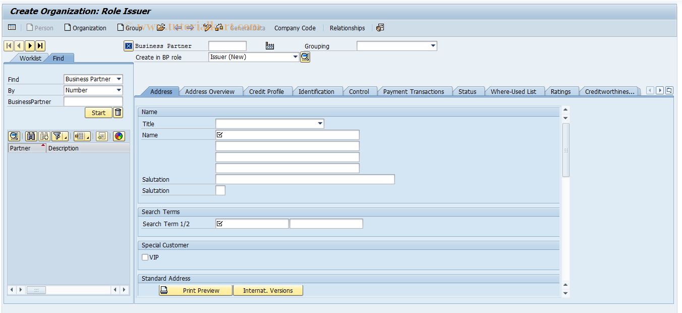Viewport: 682px width, 313px height.
Task: Click the Start button
Action: click(98, 113)
